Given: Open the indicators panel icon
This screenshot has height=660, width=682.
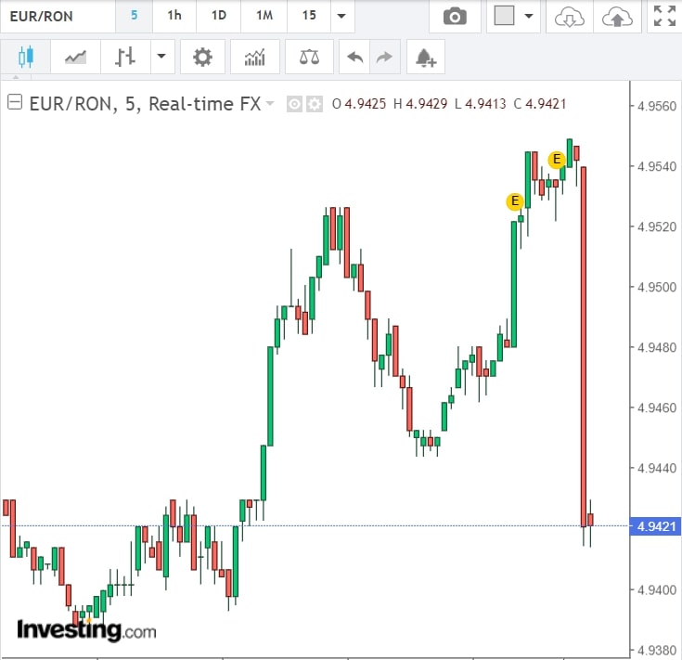Looking at the screenshot, I should tap(254, 58).
